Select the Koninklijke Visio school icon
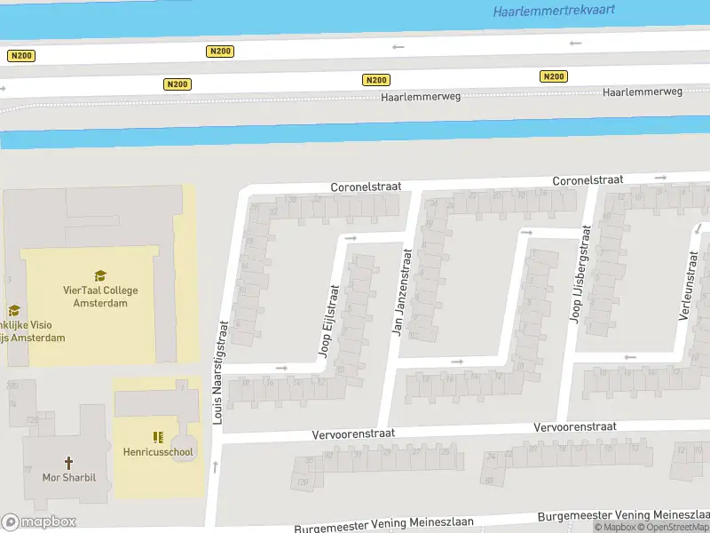This screenshot has height=533, width=710. 14,311
